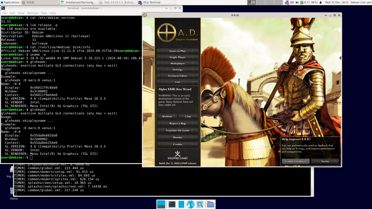Launch the Web Browser globe icon
This screenshot has height=209, width=372.
coord(190,204)
